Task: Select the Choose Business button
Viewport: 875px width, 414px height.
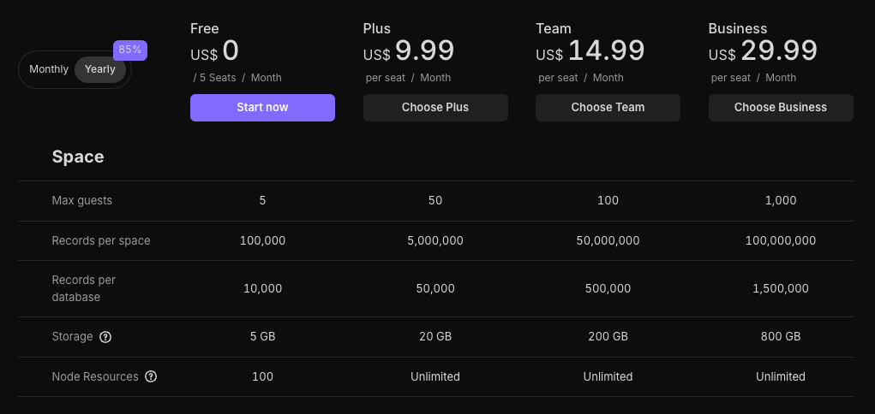Action: tap(780, 108)
